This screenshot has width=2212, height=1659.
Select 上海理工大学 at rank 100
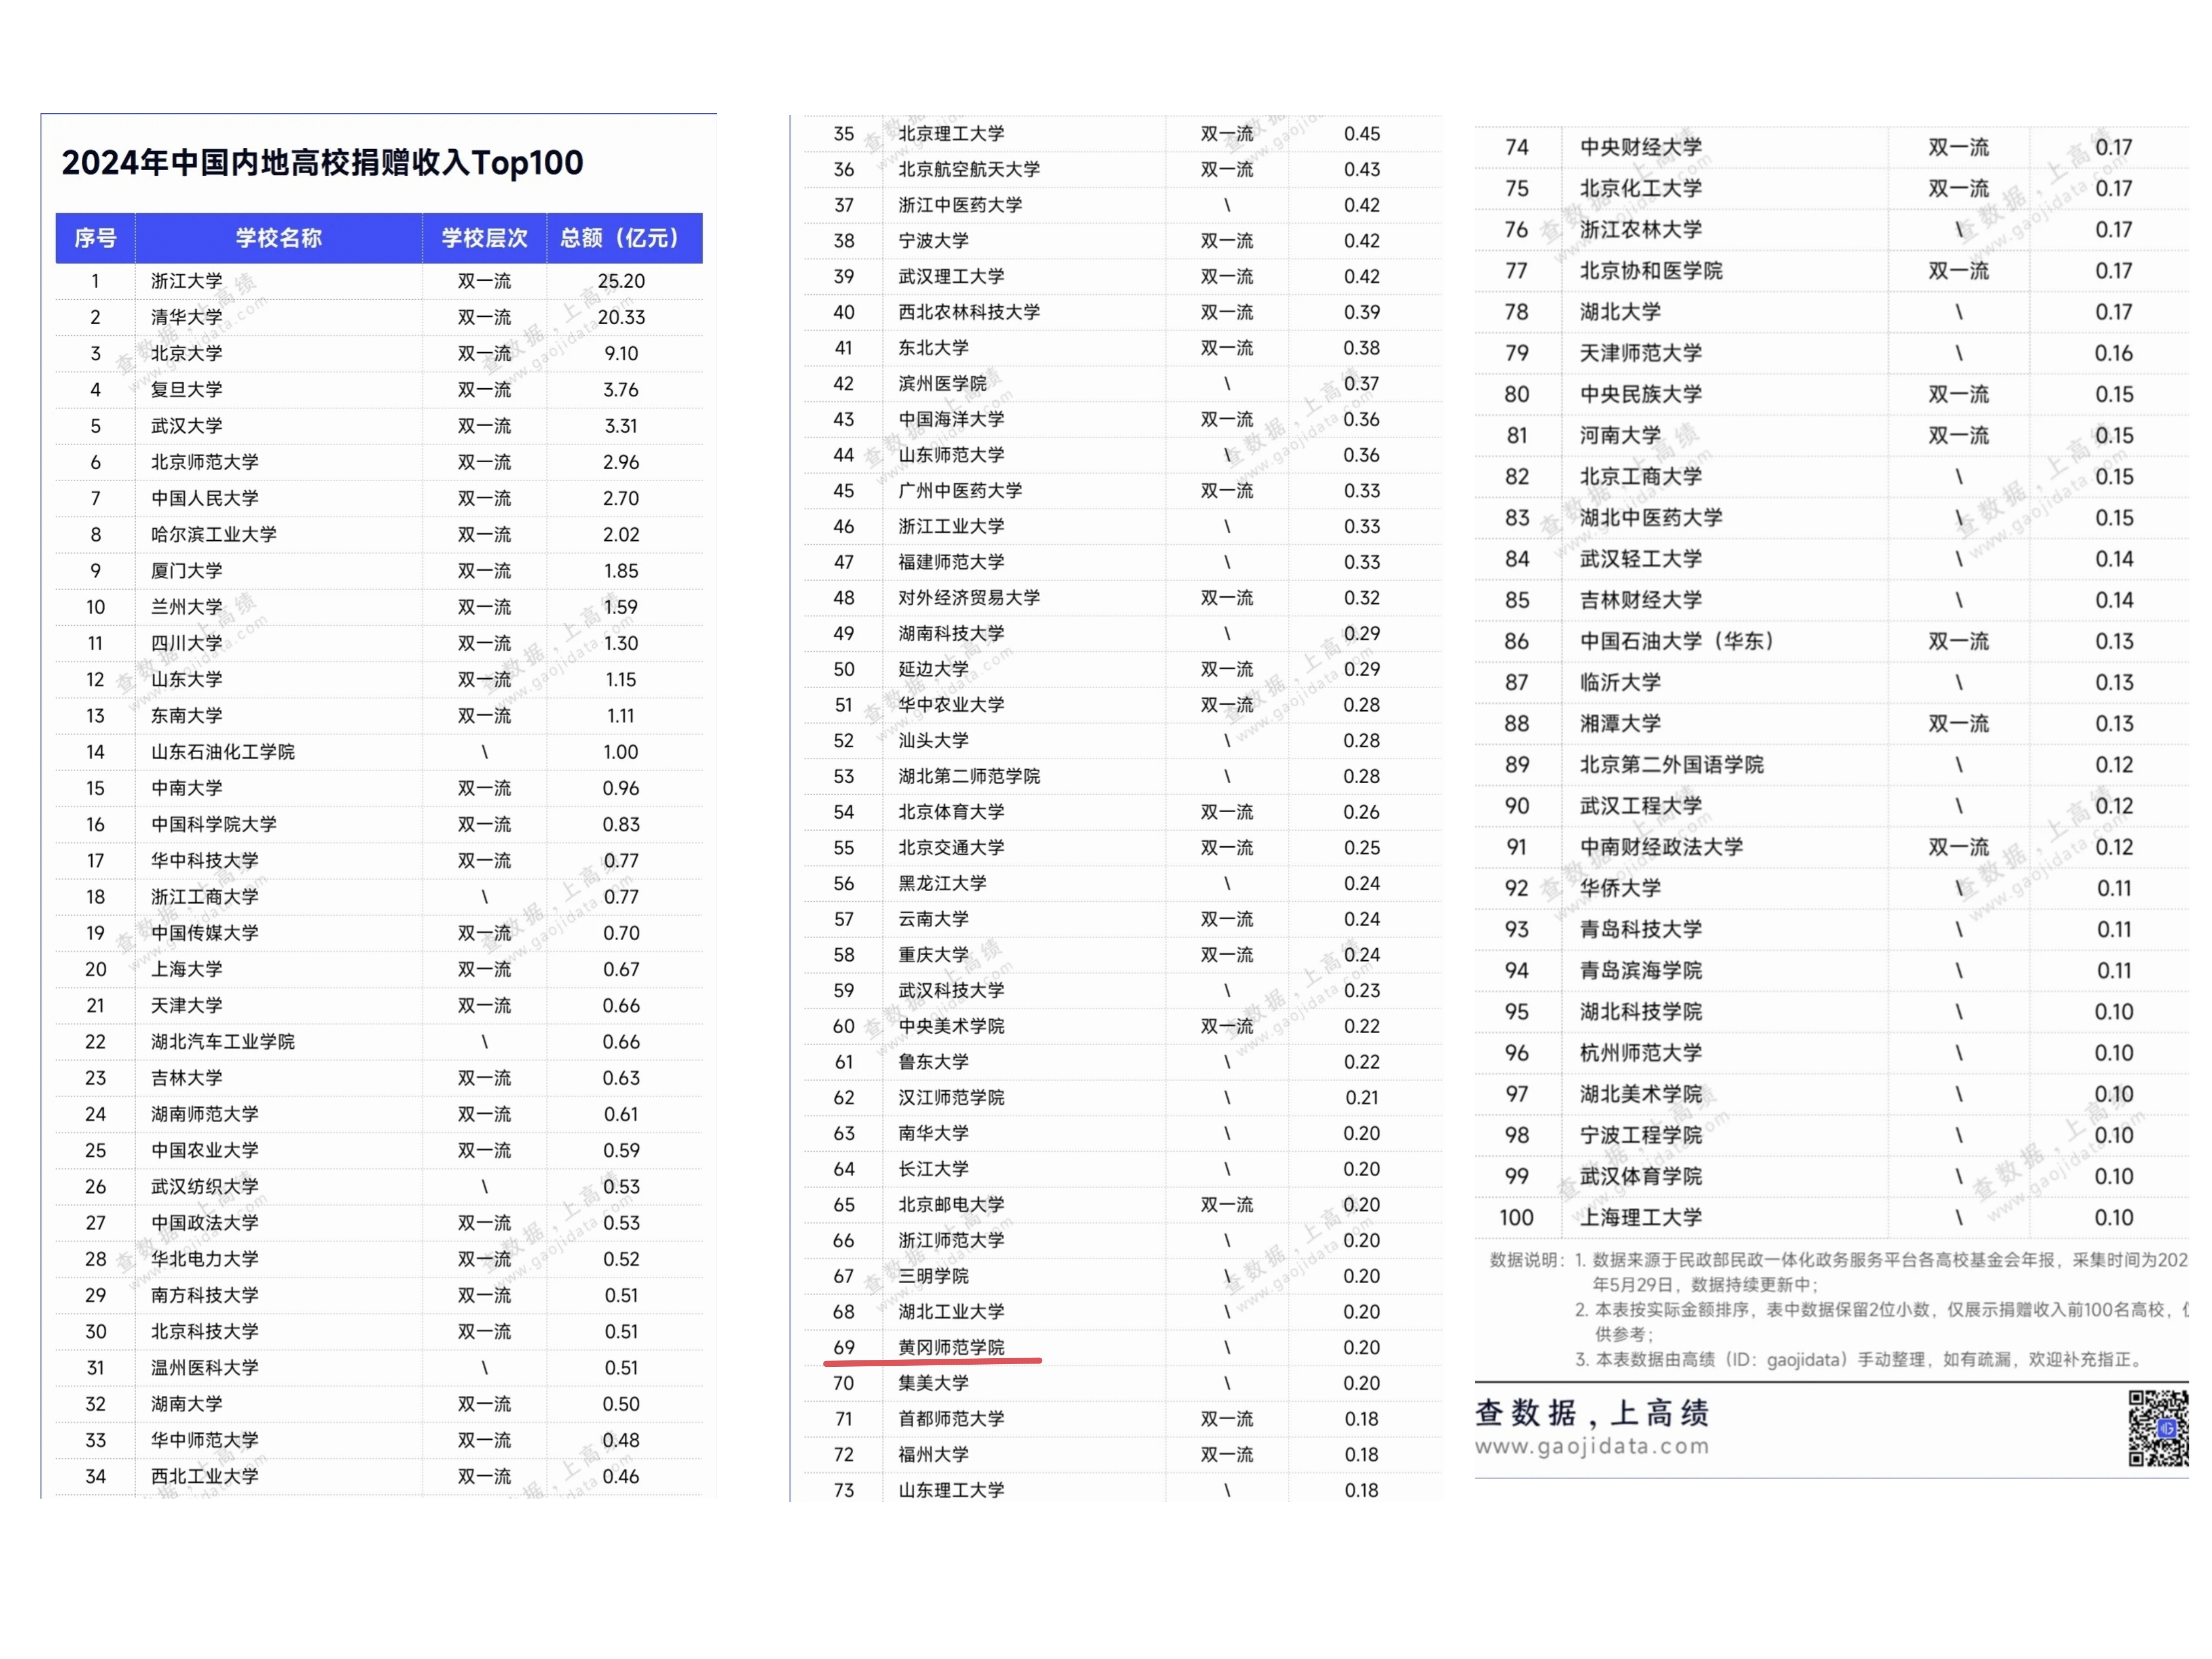(1640, 1217)
